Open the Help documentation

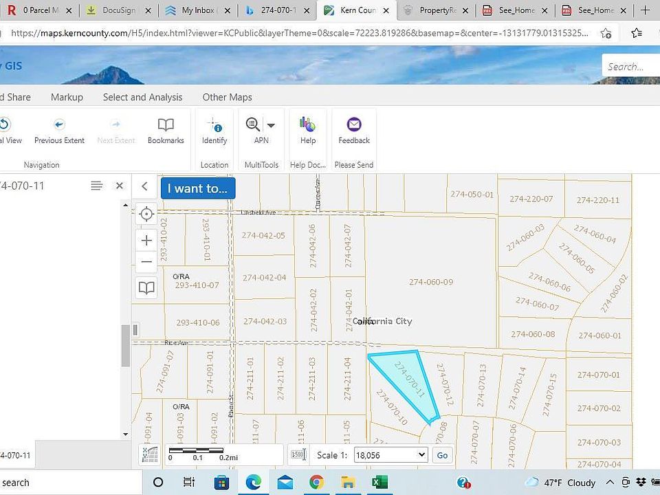click(307, 131)
